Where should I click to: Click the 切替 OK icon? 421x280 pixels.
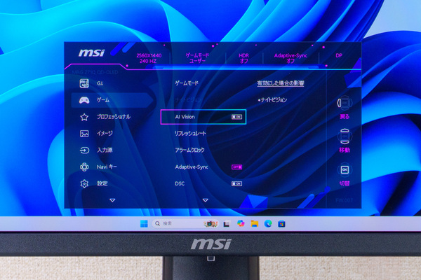point(345,169)
